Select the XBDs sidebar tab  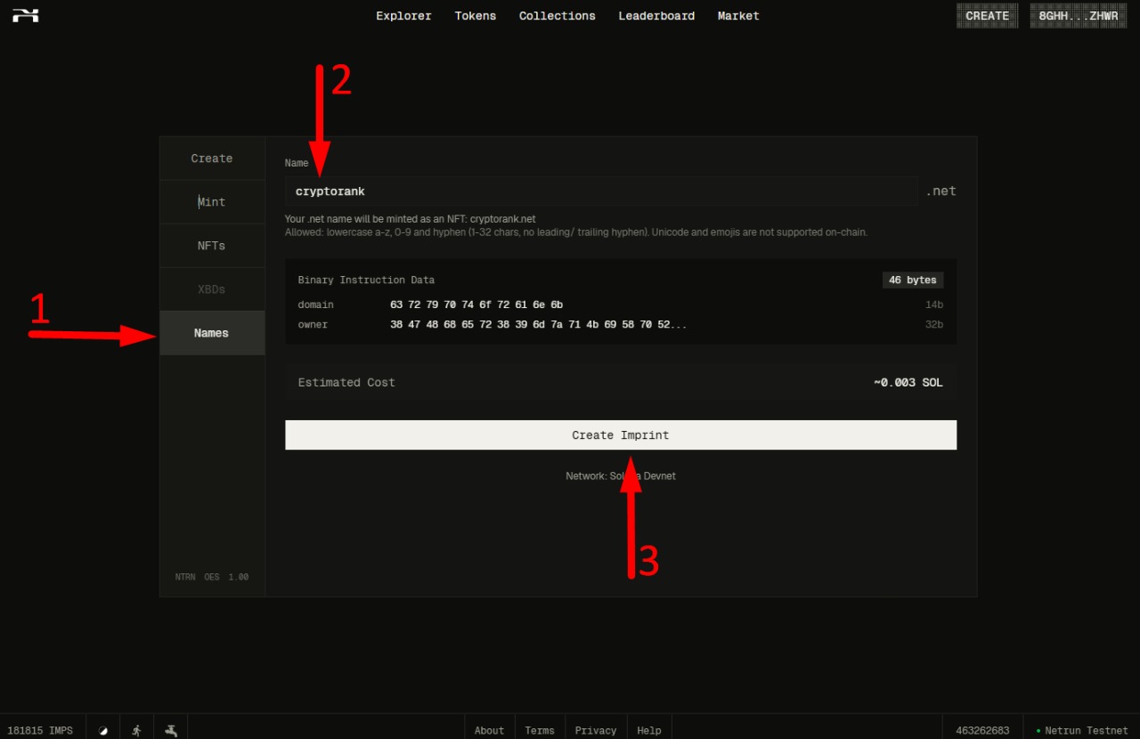[x=212, y=289]
